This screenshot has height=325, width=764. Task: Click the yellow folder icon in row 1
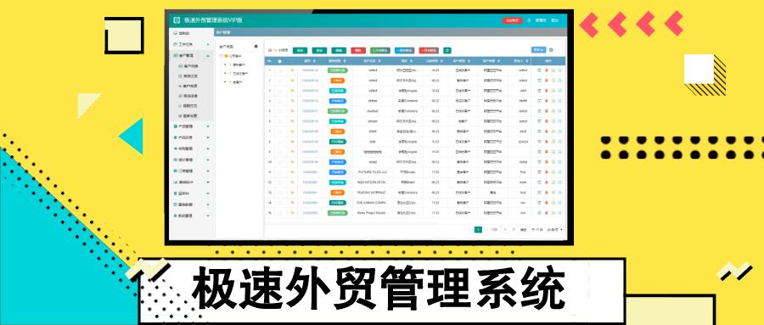[x=292, y=70]
